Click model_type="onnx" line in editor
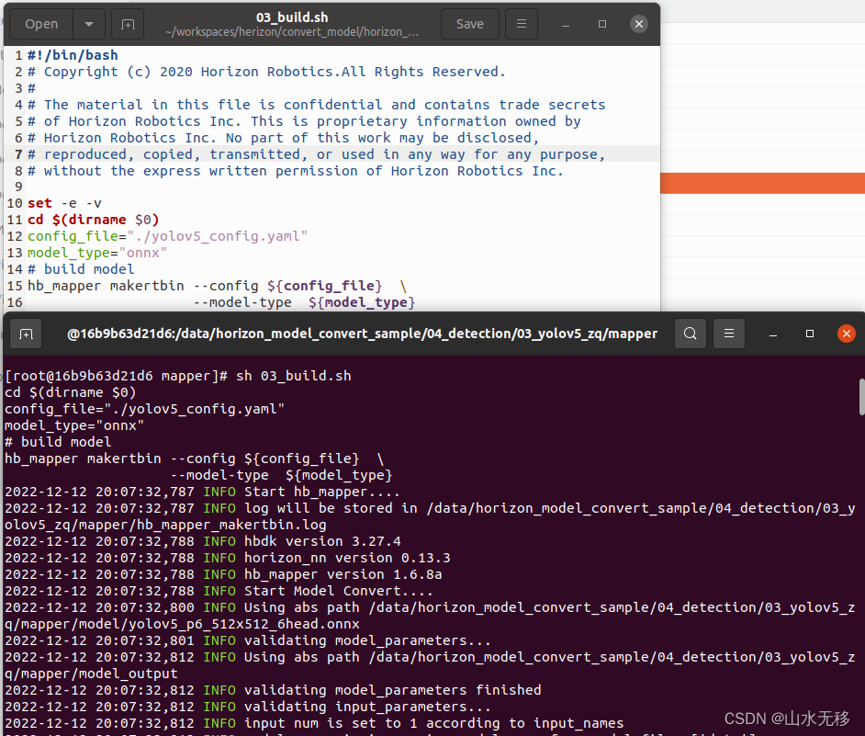The width and height of the screenshot is (865, 736). coord(97,253)
